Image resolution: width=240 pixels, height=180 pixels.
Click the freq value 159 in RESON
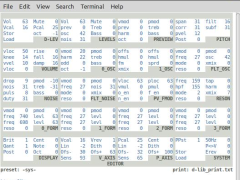(196, 81)
